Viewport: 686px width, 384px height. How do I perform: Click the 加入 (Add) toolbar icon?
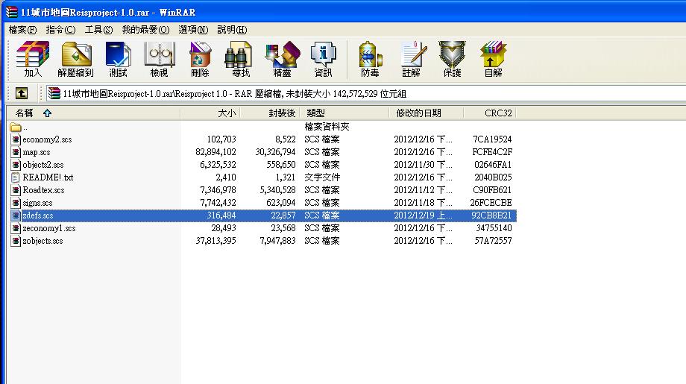[33, 59]
